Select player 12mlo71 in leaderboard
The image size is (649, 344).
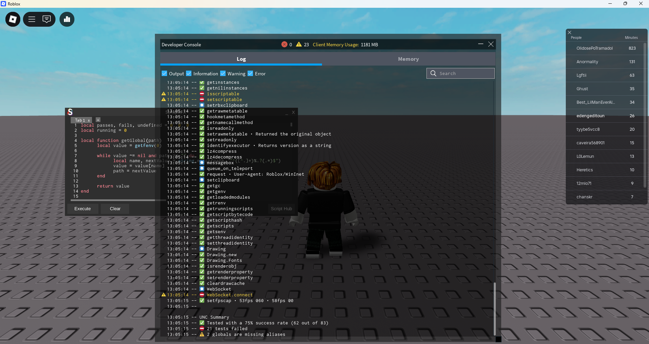tap(605, 183)
